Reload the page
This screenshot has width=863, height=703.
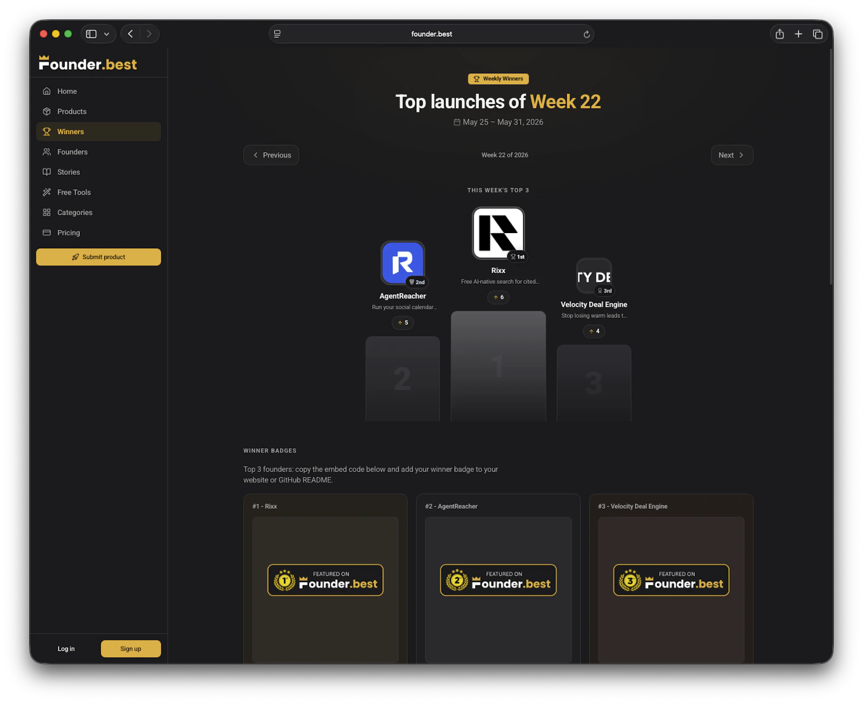click(x=587, y=35)
